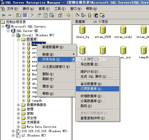This screenshot has height=140, width=149.
Task: Click the New Login toolbar icon
Action: click(96, 15)
